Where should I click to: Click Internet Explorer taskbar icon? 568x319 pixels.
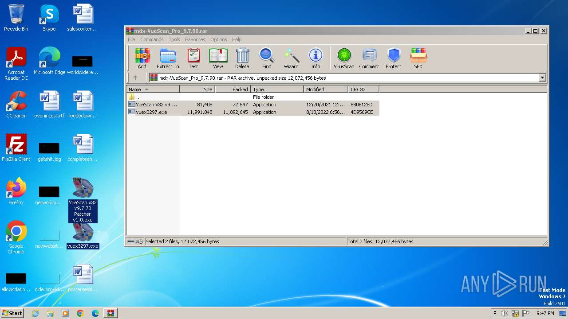(x=35, y=313)
